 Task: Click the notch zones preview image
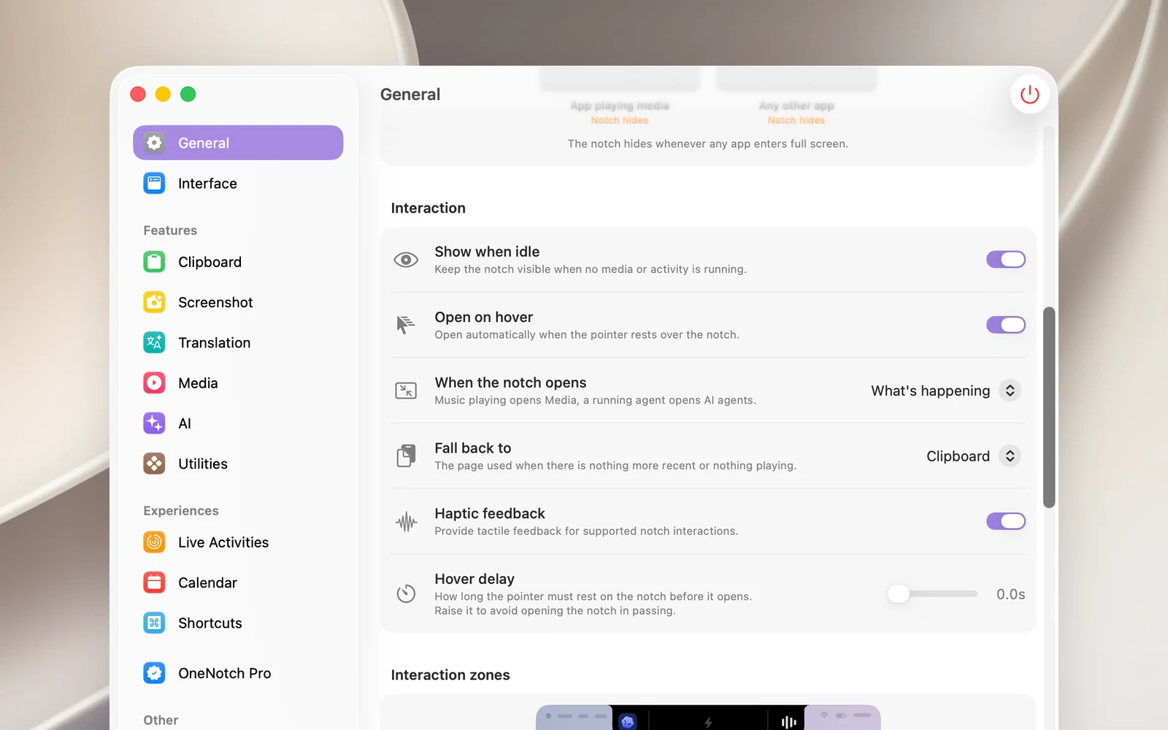point(708,718)
